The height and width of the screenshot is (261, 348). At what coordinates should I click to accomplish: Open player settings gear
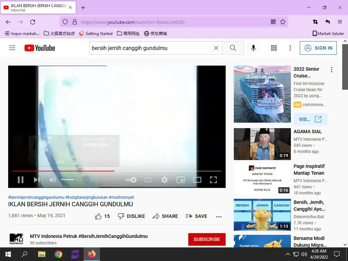(164, 180)
